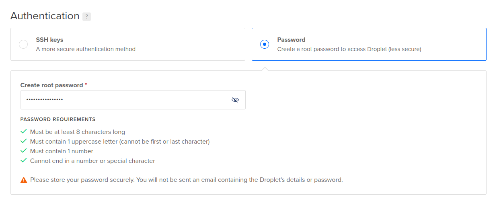Viewport: 497px width, 210px height.
Task: Select the SSH keys radio button
Action: [x=23, y=44]
